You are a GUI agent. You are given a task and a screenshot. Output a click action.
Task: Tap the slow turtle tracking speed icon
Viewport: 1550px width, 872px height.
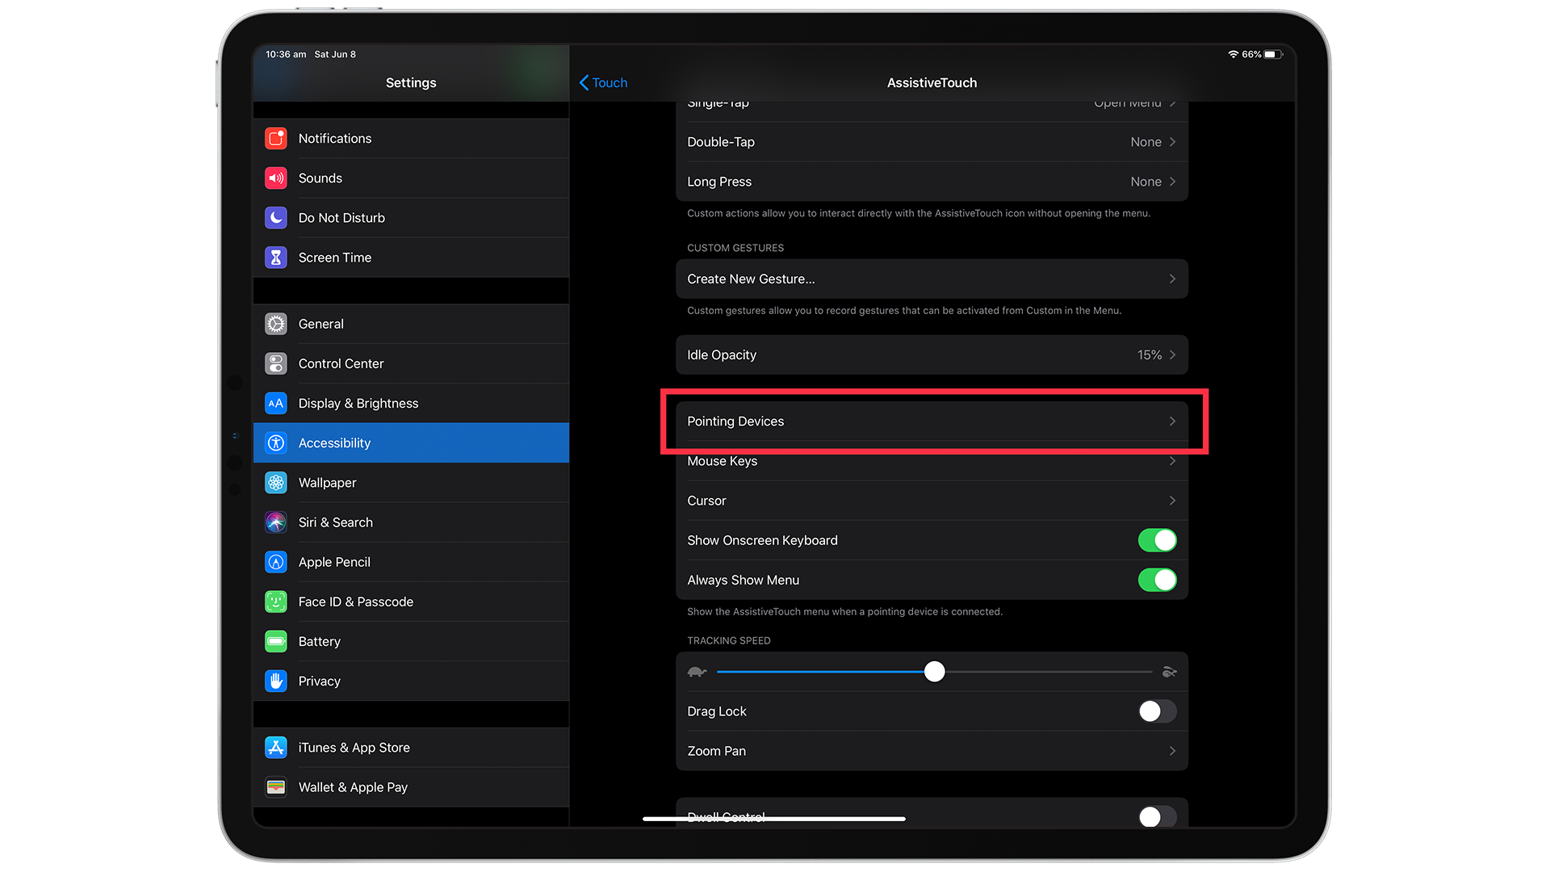coord(697,672)
